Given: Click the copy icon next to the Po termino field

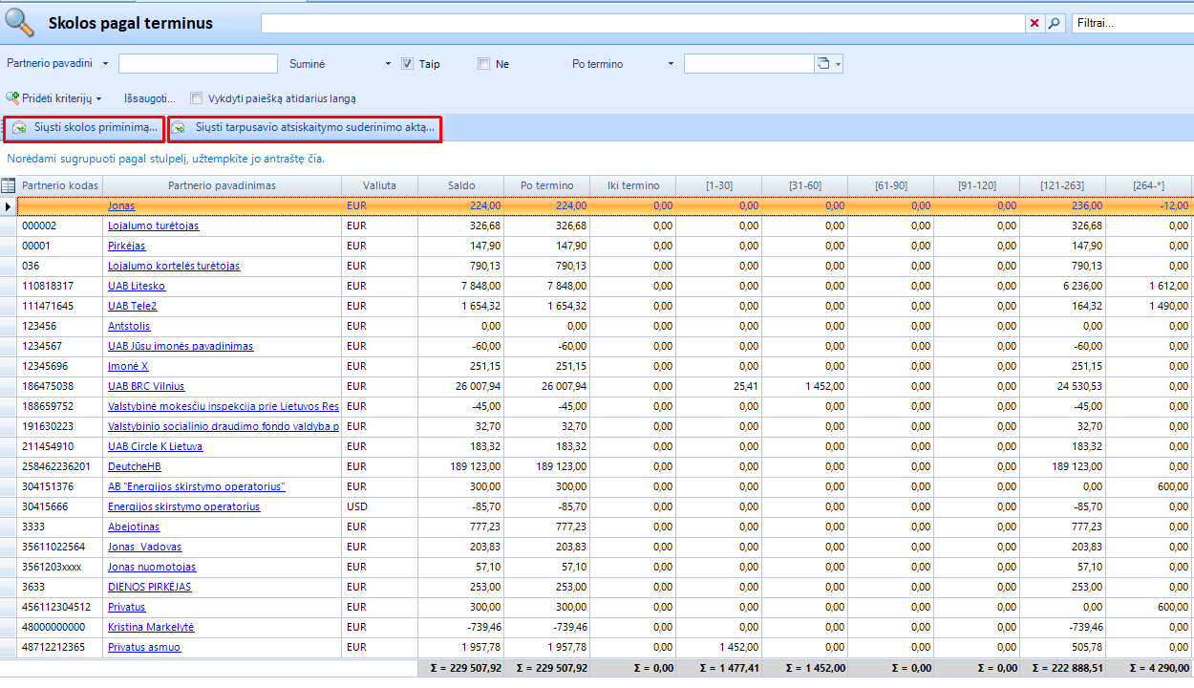Looking at the screenshot, I should 823,63.
